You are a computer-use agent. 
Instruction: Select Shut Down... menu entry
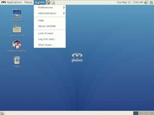click(x=50, y=45)
